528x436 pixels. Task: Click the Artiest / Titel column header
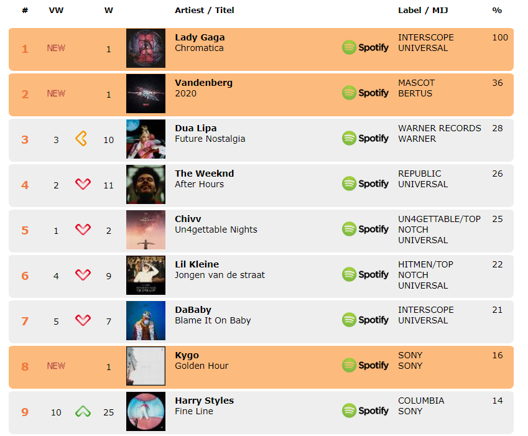[205, 11]
